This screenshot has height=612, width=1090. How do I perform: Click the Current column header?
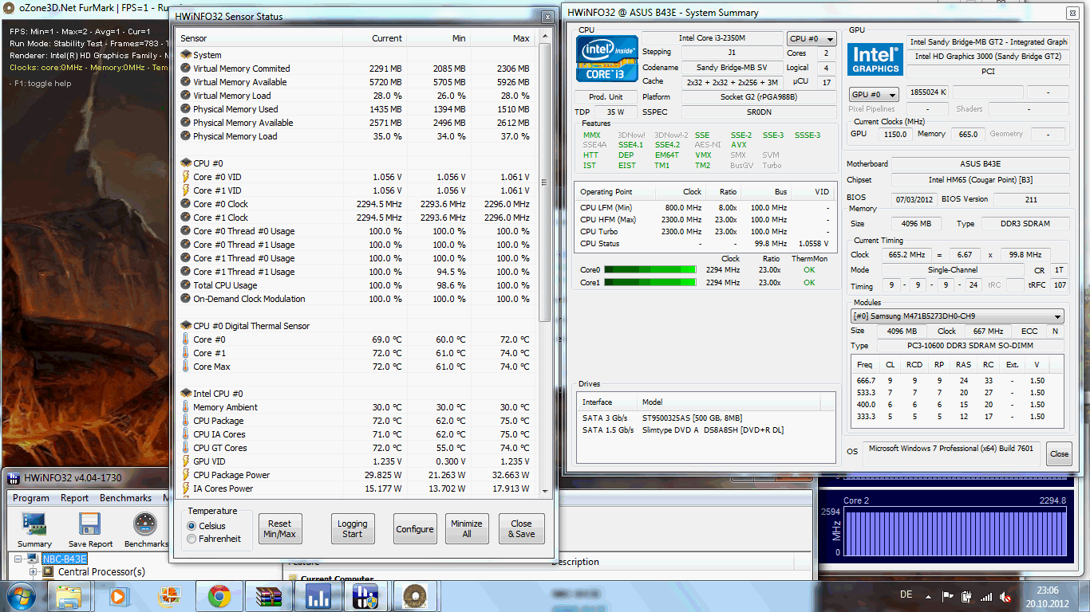pyautogui.click(x=374, y=38)
